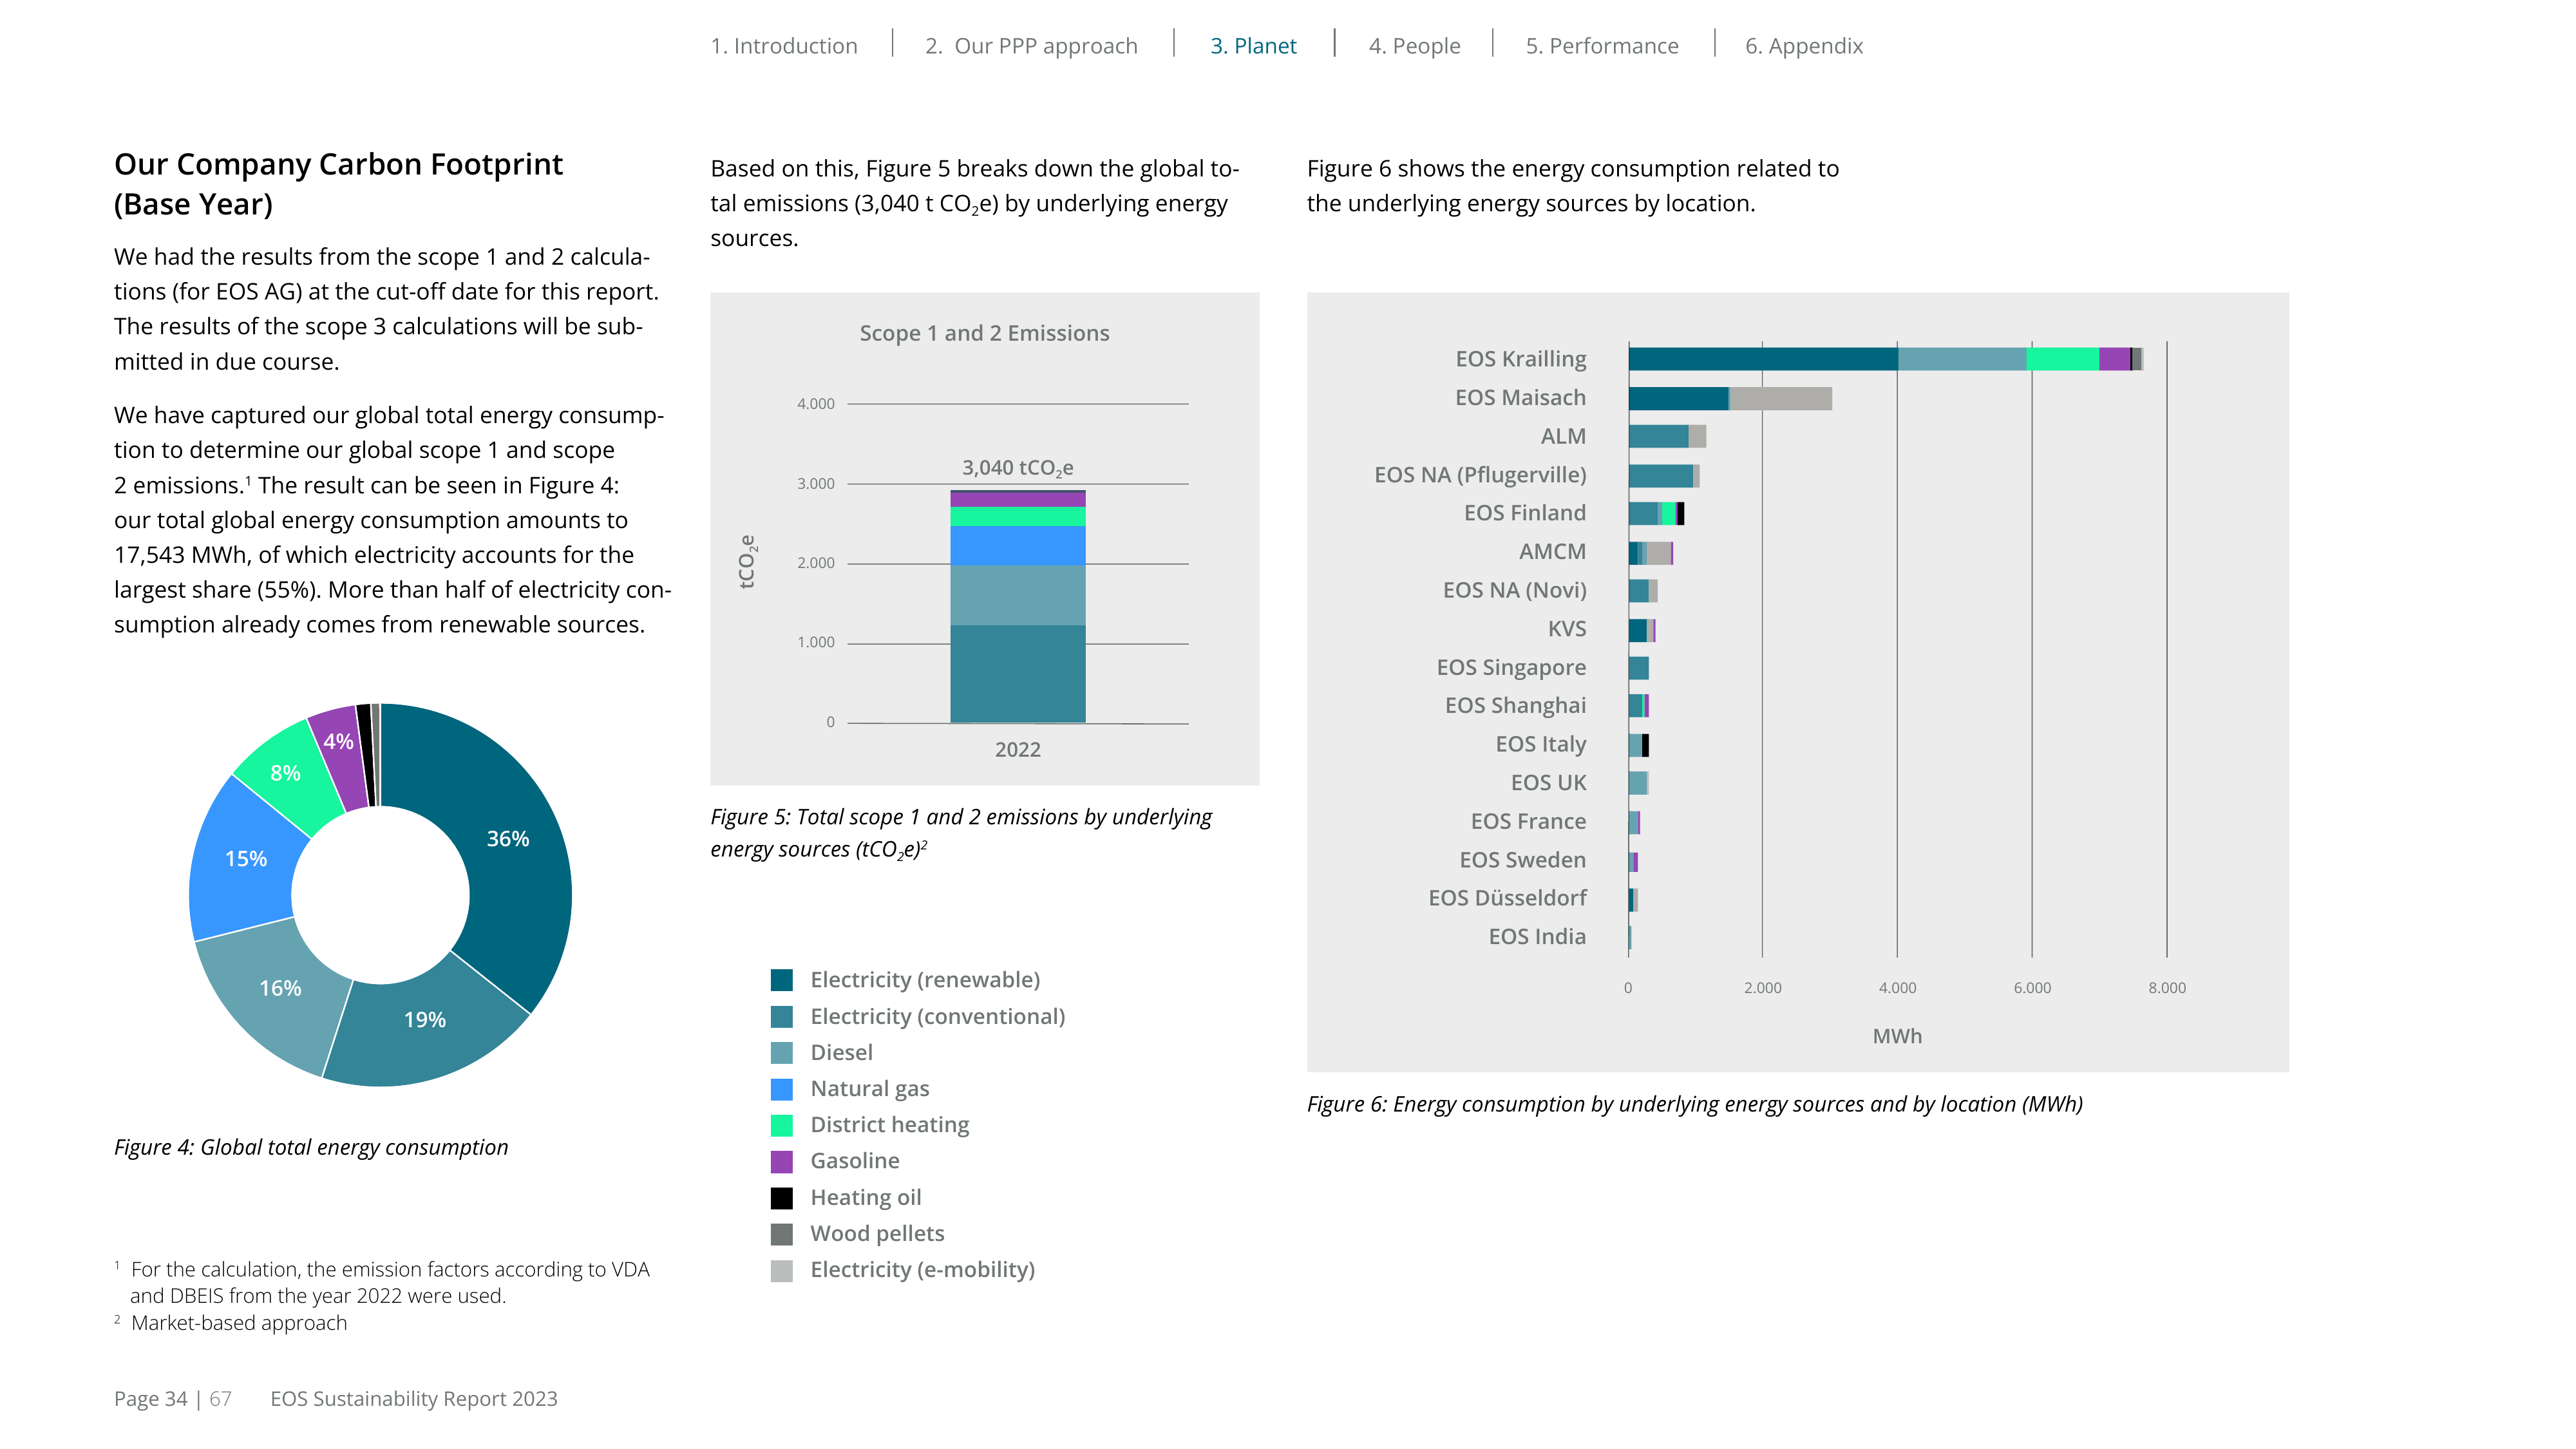Image resolution: width=2576 pixels, height=1449 pixels.
Task: Click the EOS UK row label
Action: point(1548,783)
